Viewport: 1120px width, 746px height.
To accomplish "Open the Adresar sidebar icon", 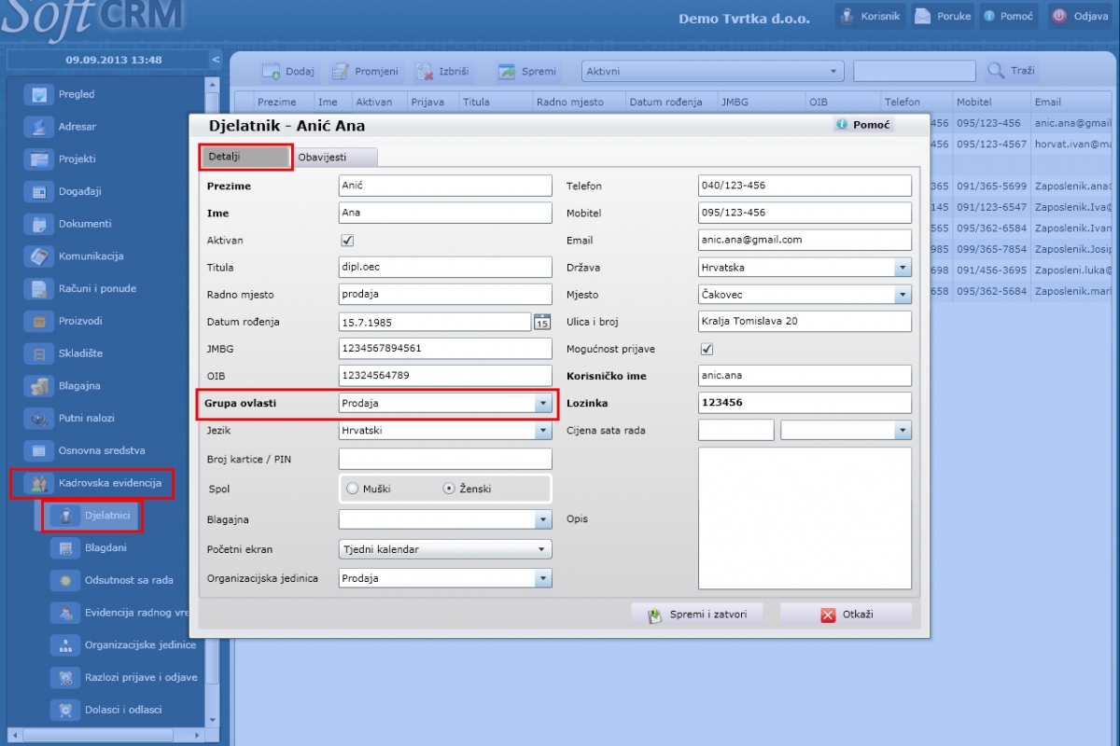I will pos(39,127).
